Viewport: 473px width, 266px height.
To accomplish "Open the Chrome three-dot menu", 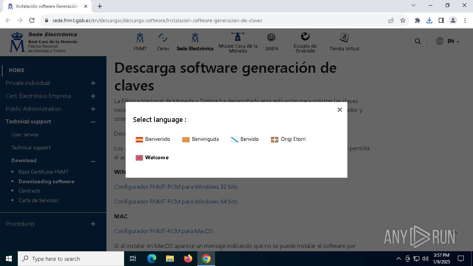I will point(465,20).
